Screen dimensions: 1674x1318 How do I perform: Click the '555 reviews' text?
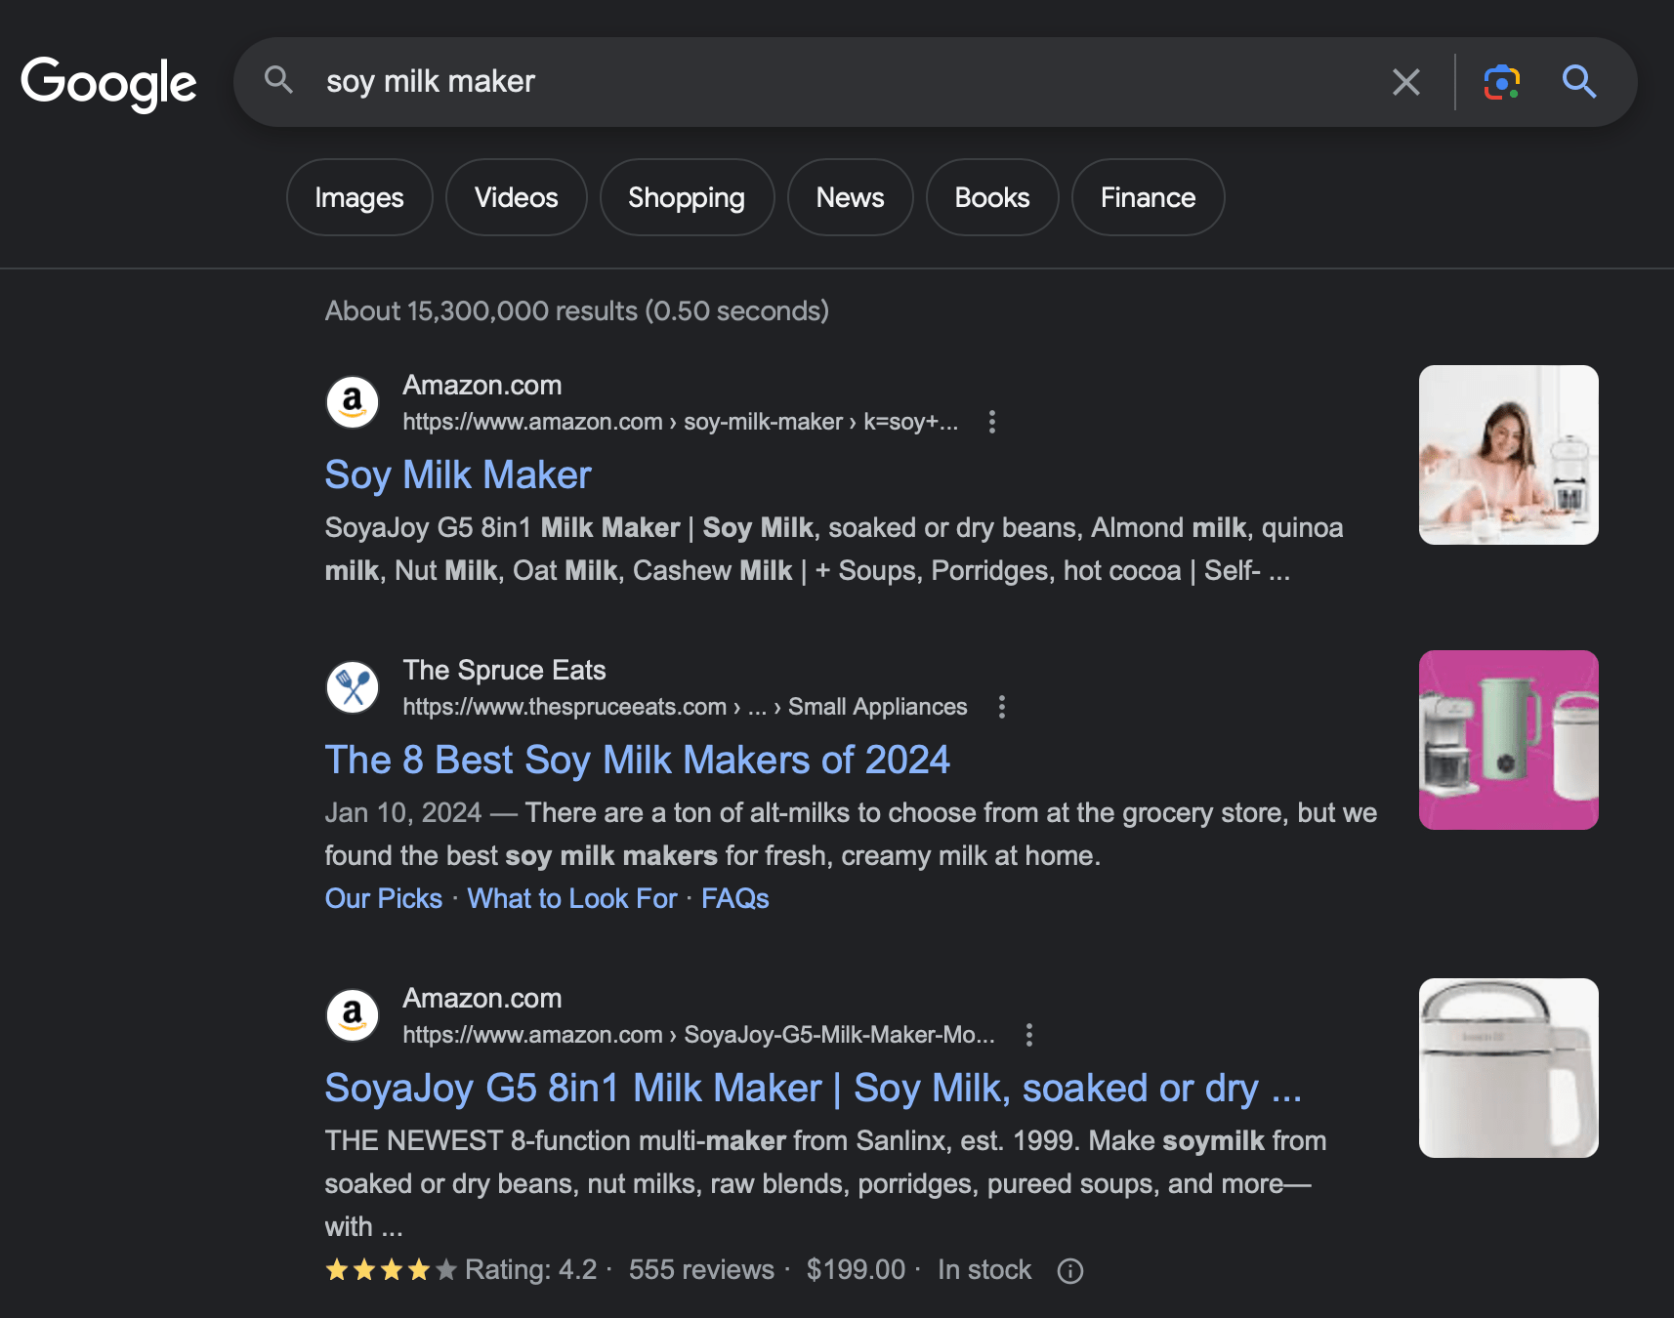click(x=701, y=1270)
